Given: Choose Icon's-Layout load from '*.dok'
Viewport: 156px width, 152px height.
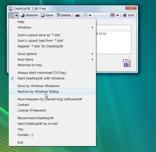Looking at the screenshot, I should click(x=52, y=41).
